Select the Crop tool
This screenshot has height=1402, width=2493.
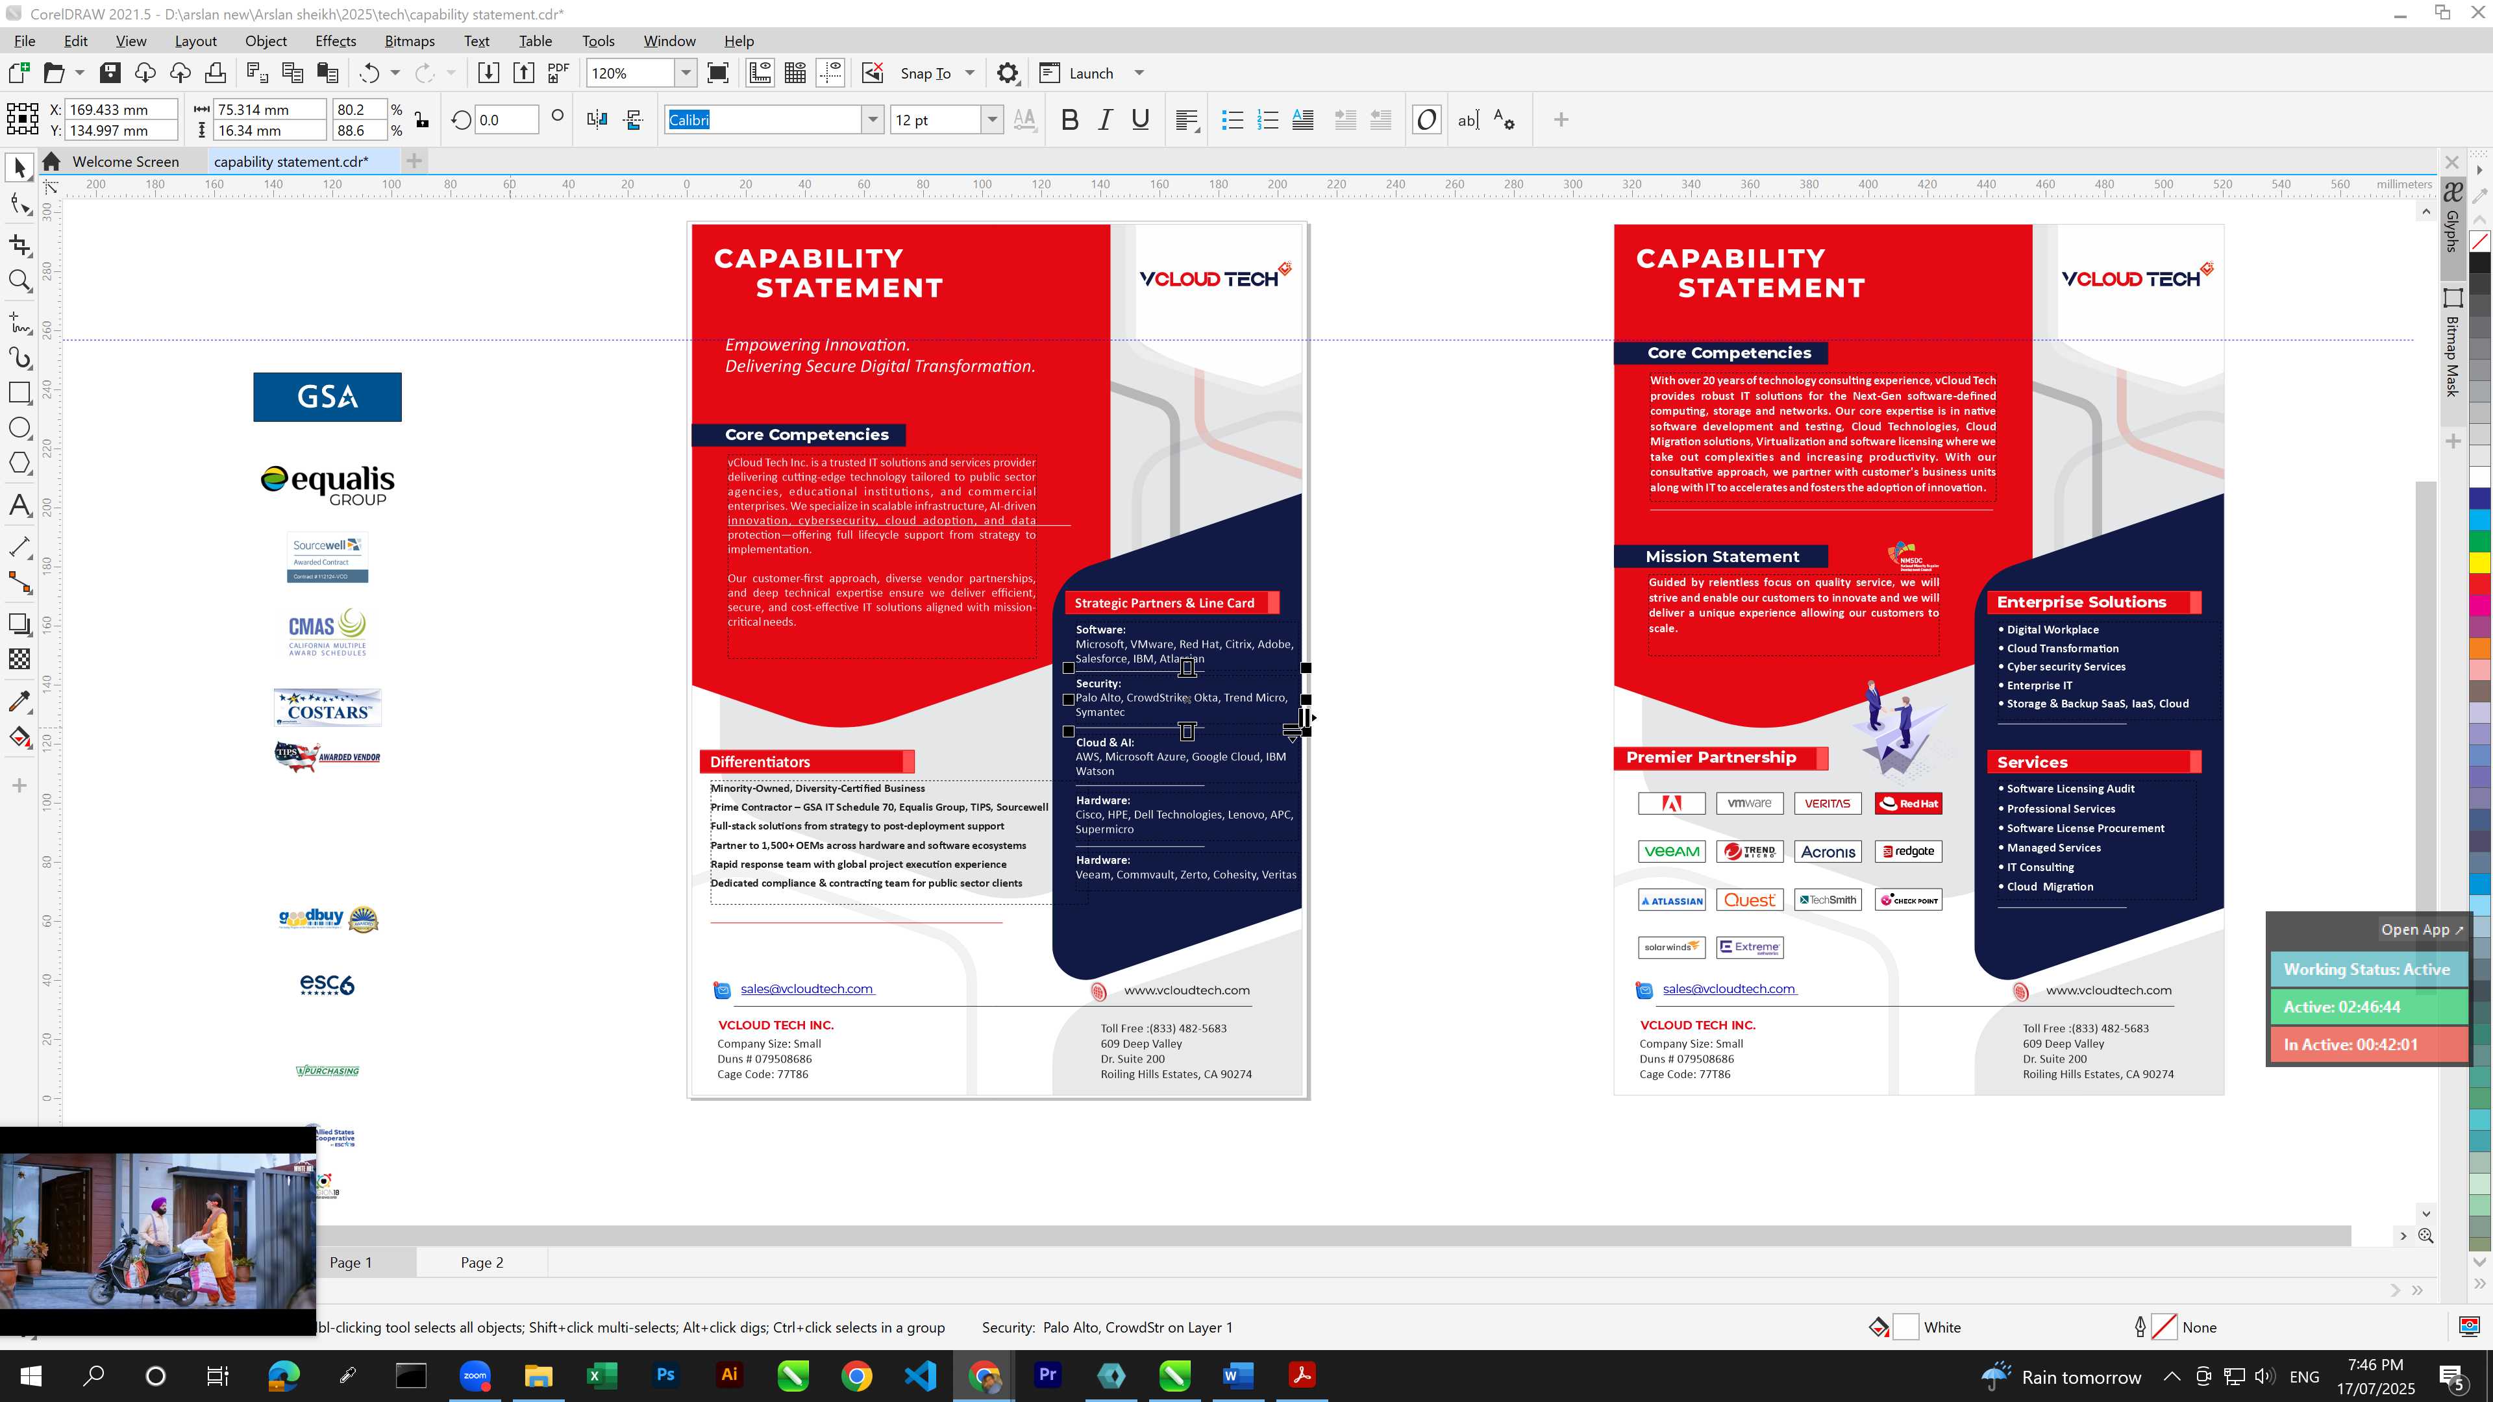19,244
